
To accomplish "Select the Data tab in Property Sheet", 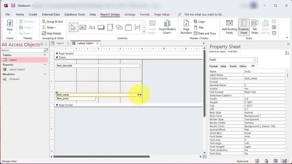I will [x=223, y=66].
